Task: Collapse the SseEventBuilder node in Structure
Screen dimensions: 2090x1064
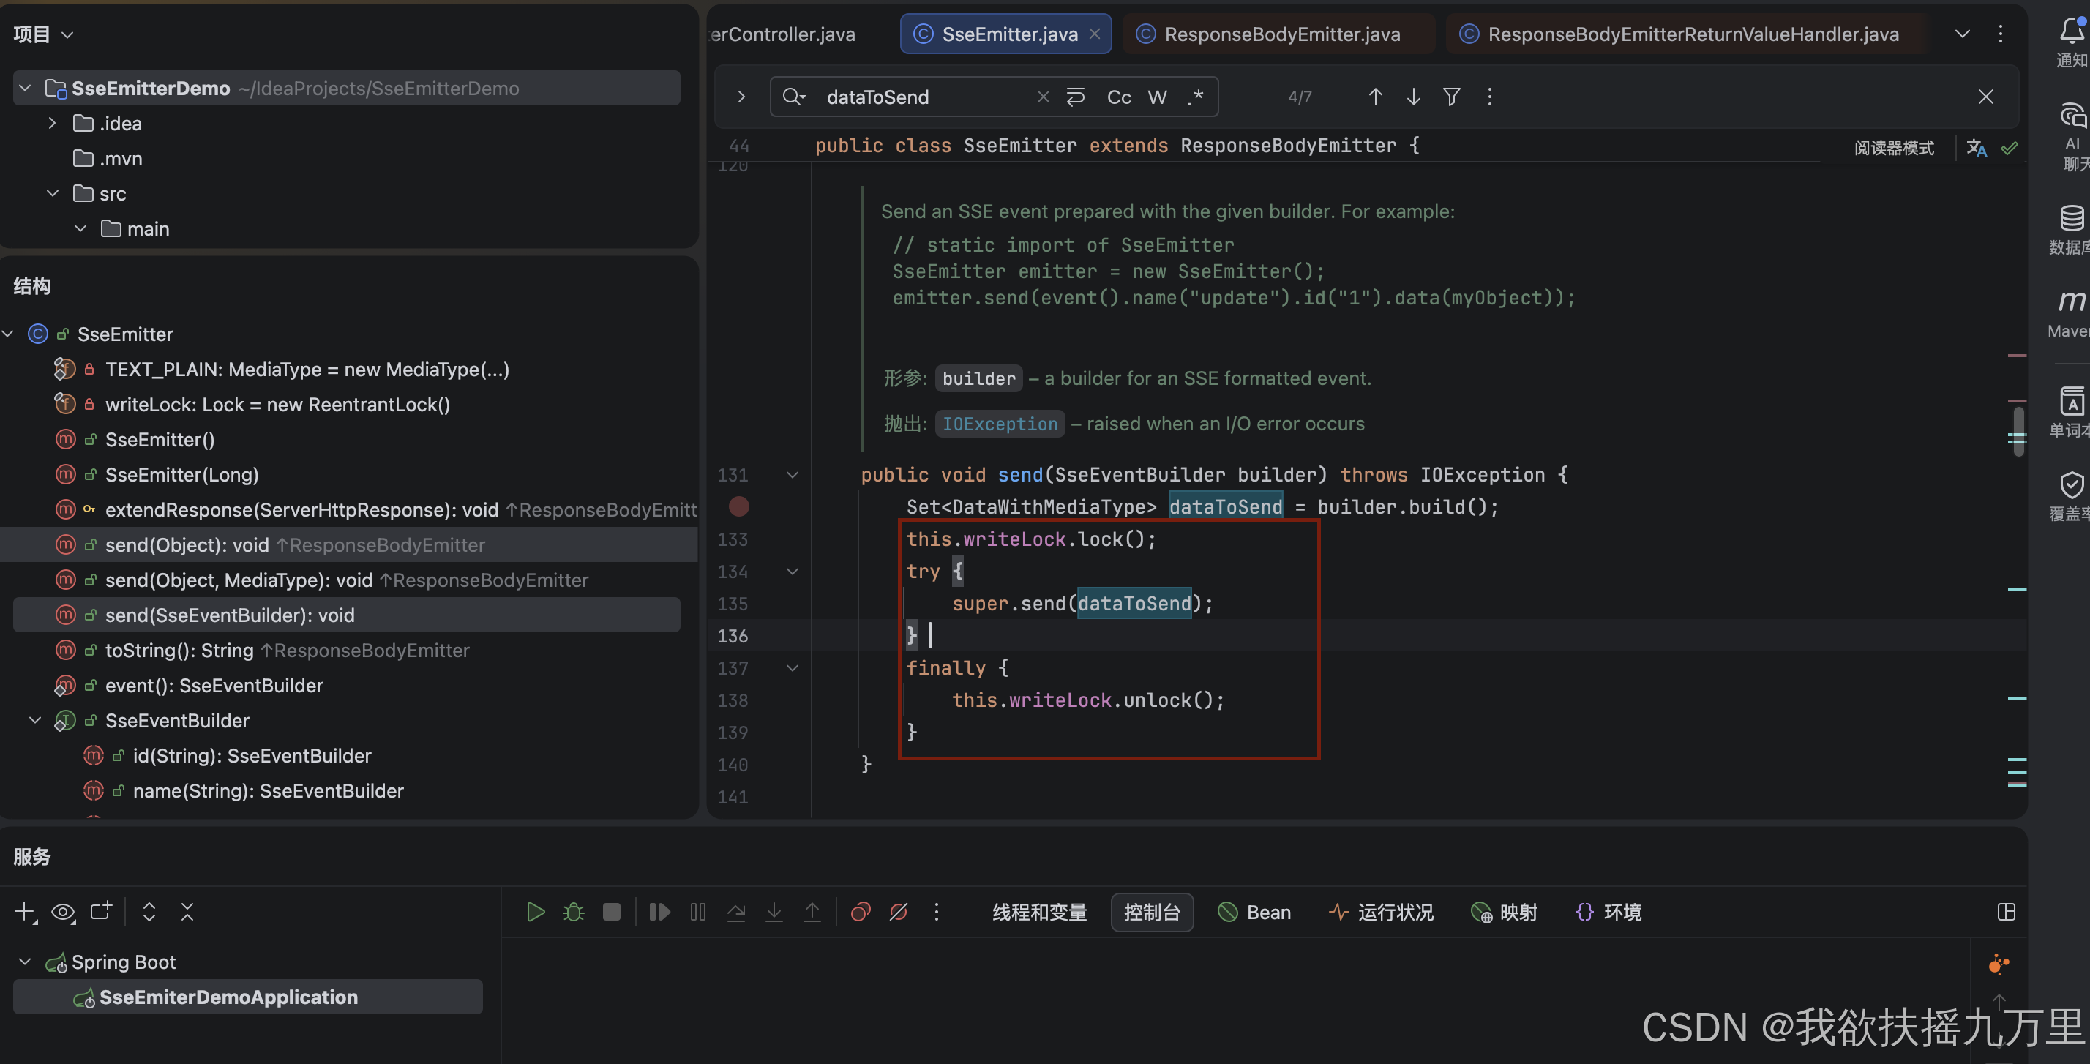Action: 35,720
